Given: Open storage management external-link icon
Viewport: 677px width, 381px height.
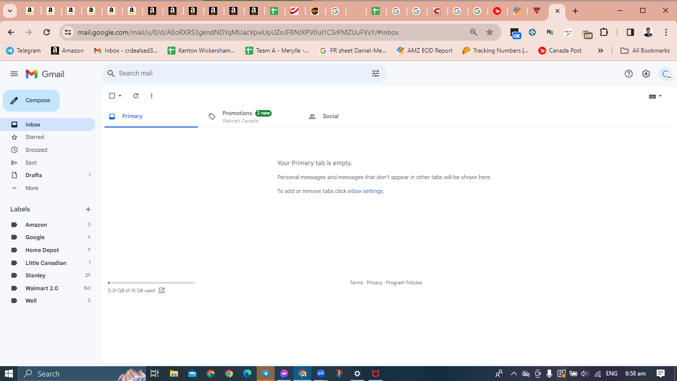Looking at the screenshot, I should coord(162,291).
